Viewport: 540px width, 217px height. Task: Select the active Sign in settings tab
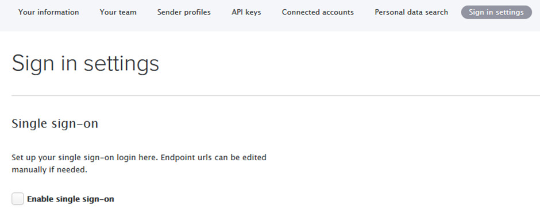[x=496, y=13]
